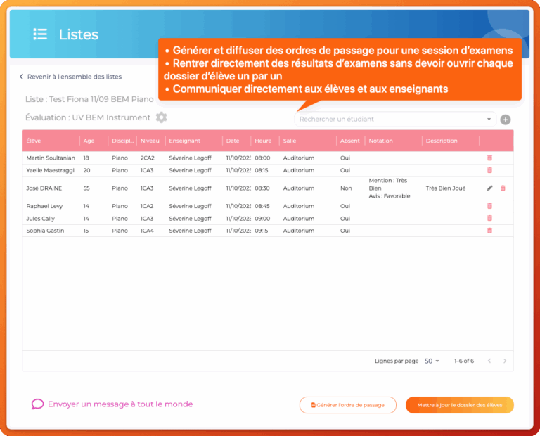This screenshot has width=540, height=436.
Task: Open the Lignes par page dropdown
Action: tap(432, 361)
